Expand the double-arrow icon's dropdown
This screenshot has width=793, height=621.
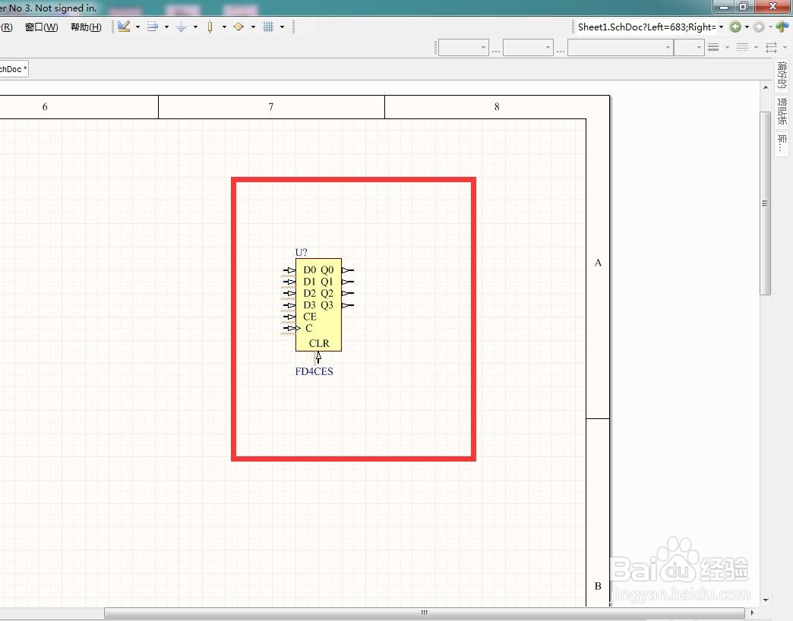click(785, 48)
